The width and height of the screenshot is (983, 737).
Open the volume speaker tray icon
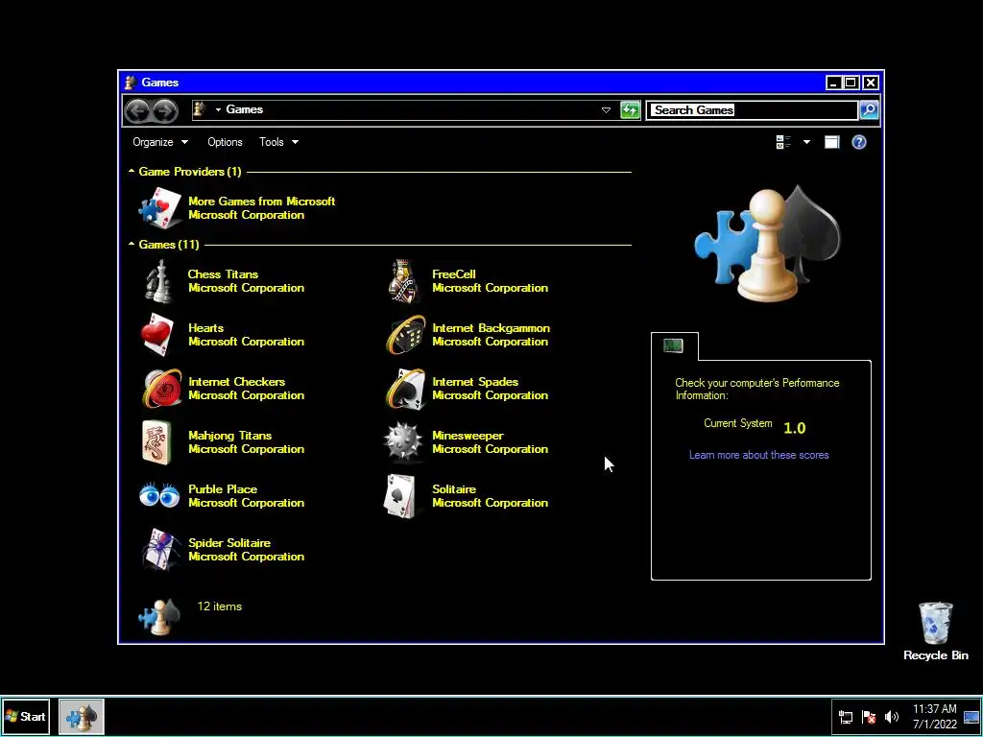891,716
